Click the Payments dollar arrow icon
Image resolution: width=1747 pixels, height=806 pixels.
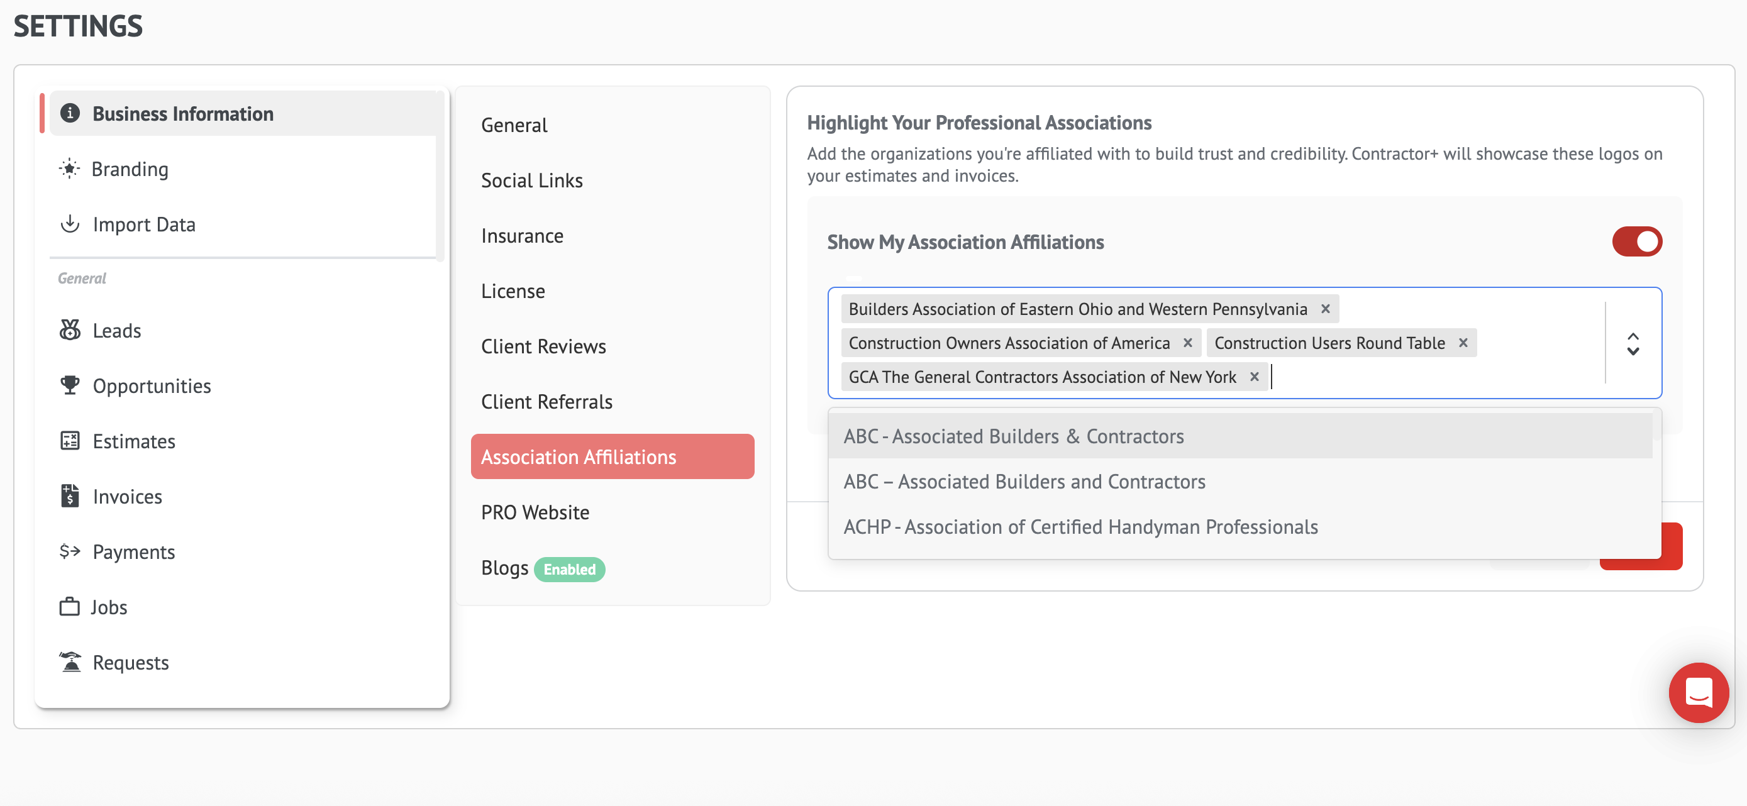pyautogui.click(x=70, y=551)
